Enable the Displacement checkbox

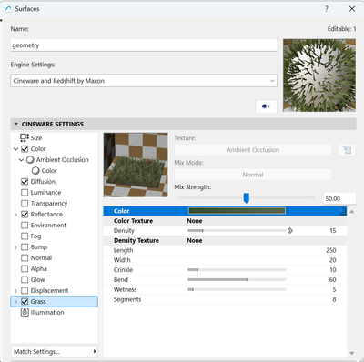click(25, 291)
